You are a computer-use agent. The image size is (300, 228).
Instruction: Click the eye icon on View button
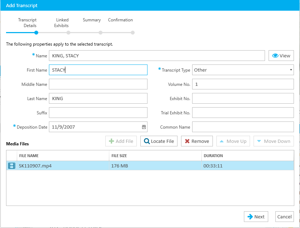pos(275,56)
